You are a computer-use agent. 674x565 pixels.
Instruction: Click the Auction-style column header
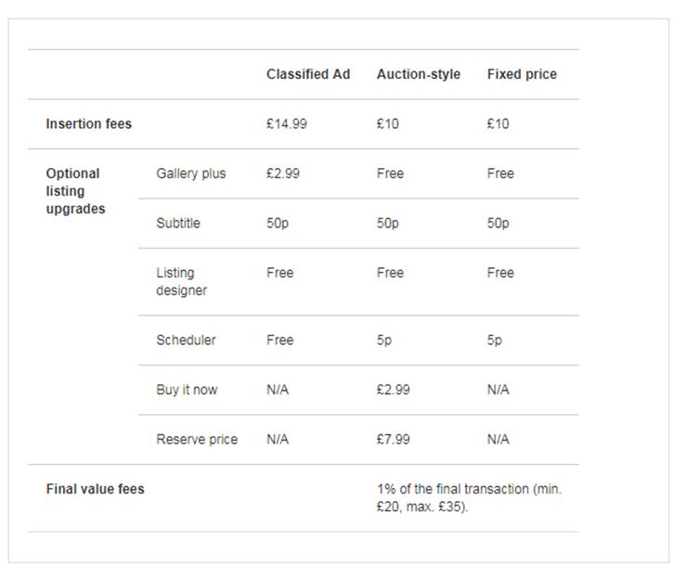pos(419,74)
